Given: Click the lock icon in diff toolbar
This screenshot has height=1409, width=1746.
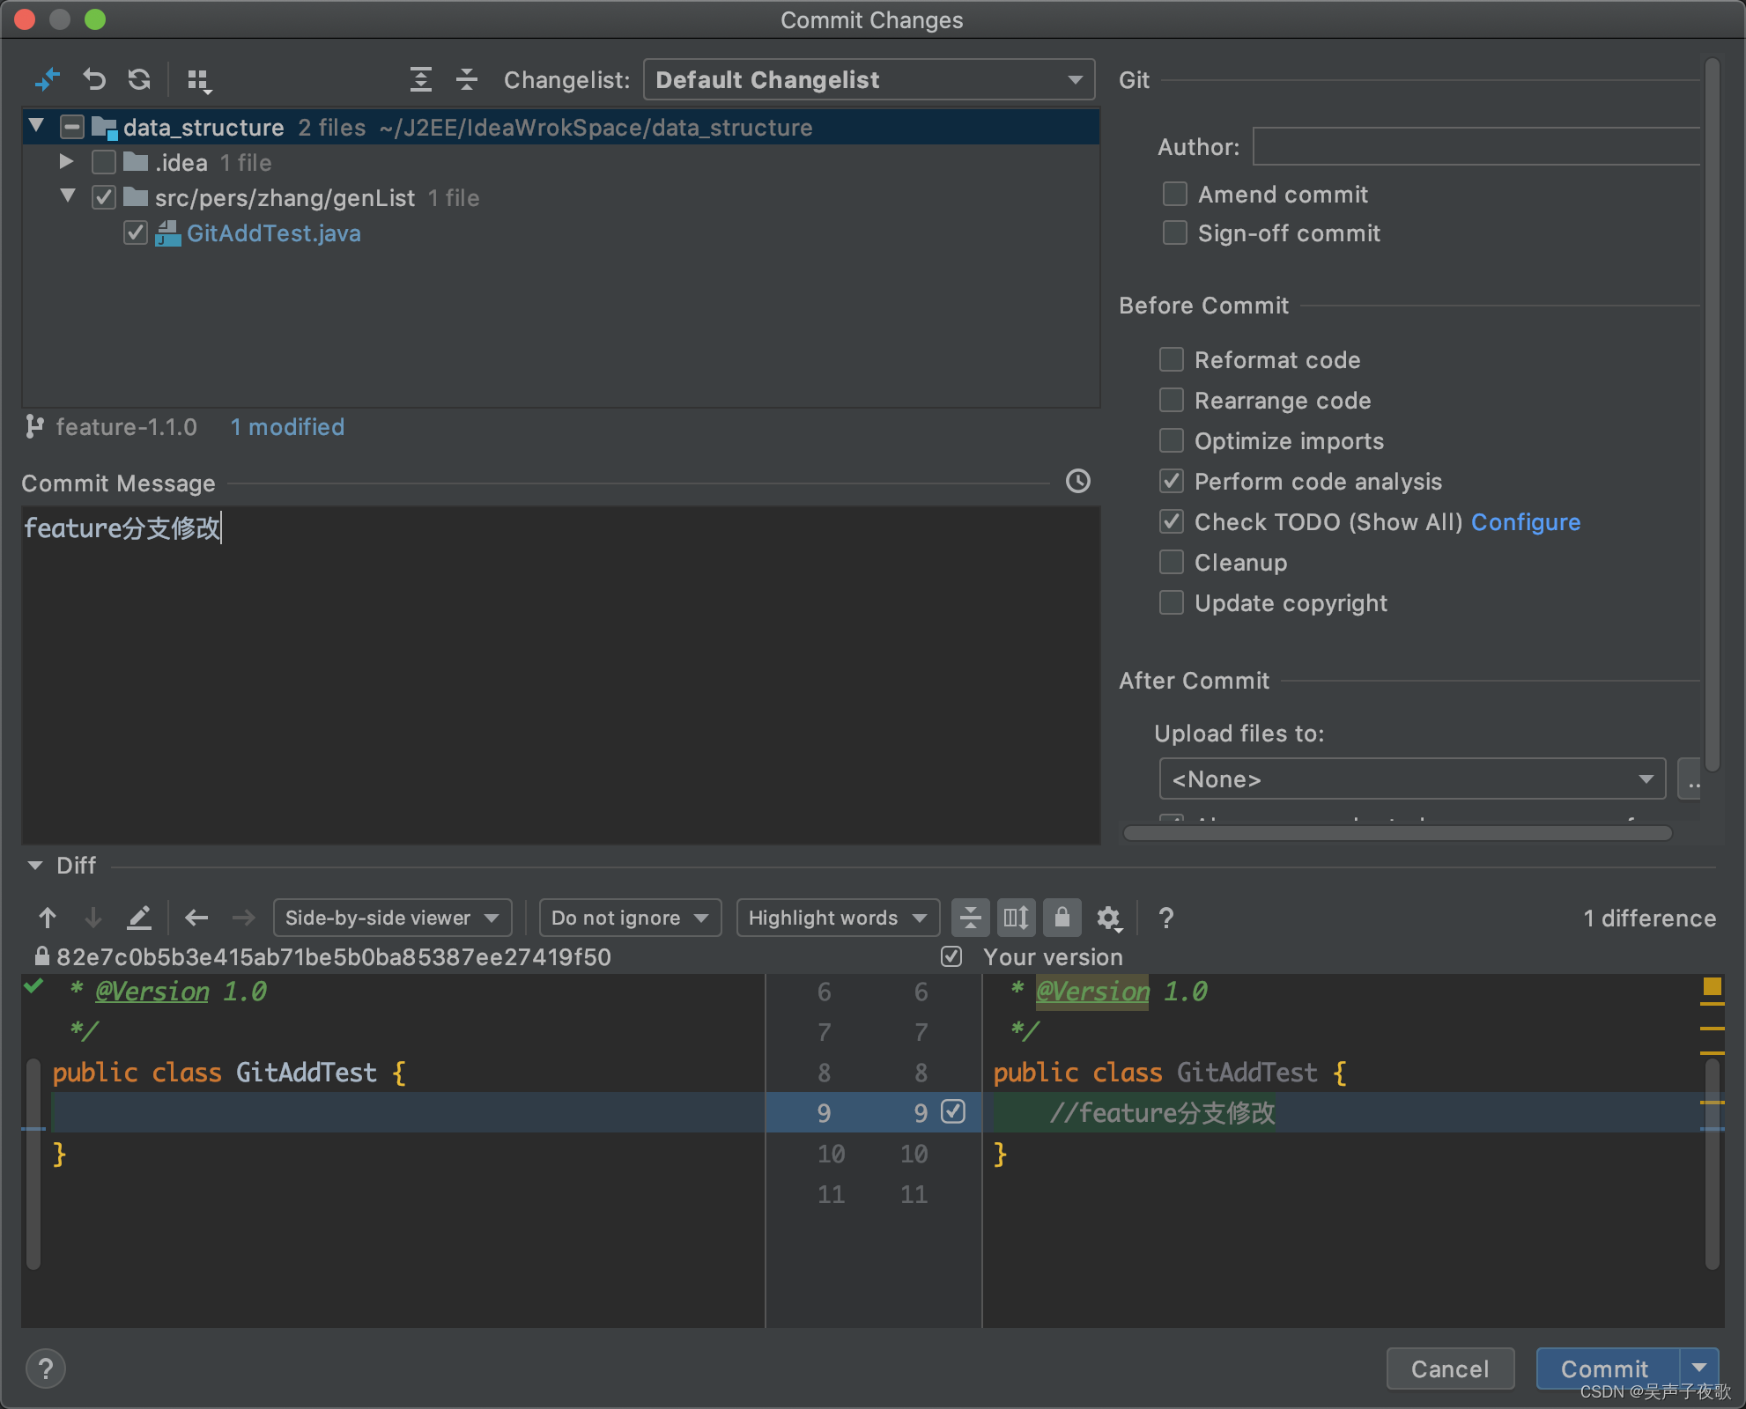Looking at the screenshot, I should 1062,918.
